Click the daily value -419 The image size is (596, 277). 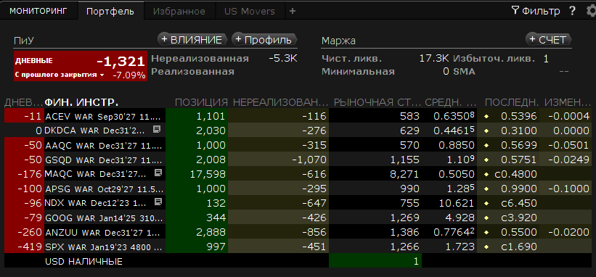30,247
